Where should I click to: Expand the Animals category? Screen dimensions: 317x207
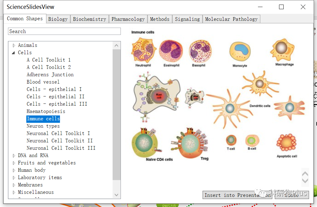pyautogui.click(x=14, y=45)
